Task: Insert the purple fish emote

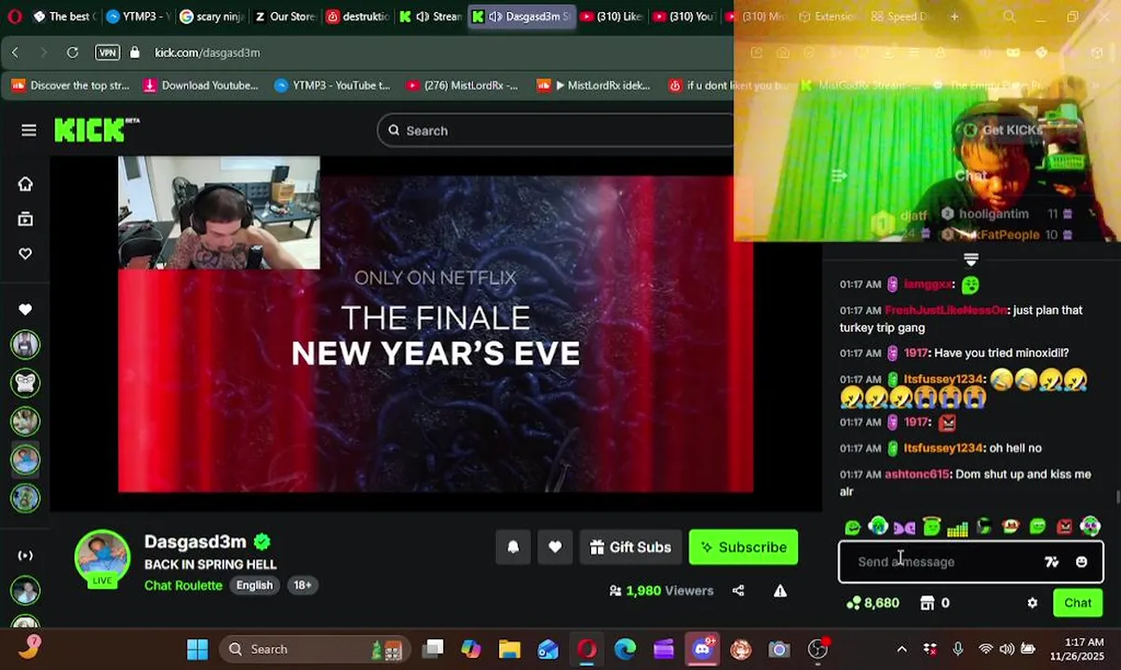Action: pos(904,528)
